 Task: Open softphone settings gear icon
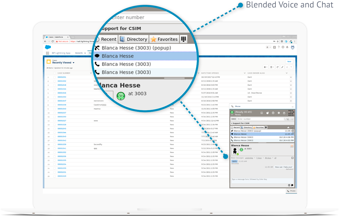(279, 113)
